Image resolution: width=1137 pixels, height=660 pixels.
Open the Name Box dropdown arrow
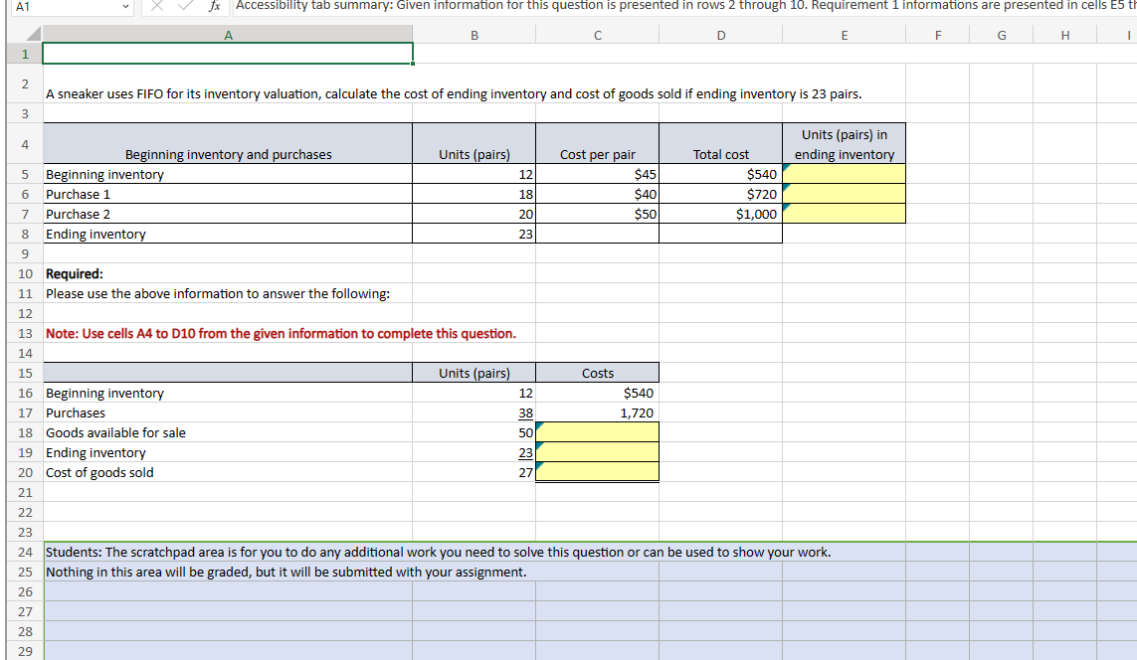(x=125, y=9)
